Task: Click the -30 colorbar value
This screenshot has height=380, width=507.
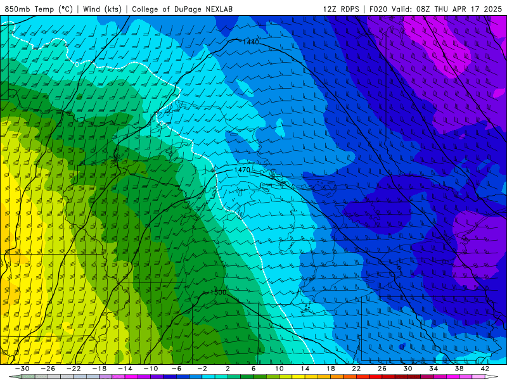Action: coord(22,369)
